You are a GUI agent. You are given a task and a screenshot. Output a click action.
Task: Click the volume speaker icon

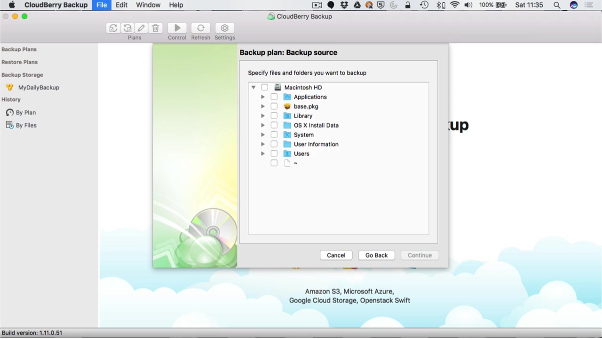click(x=468, y=5)
